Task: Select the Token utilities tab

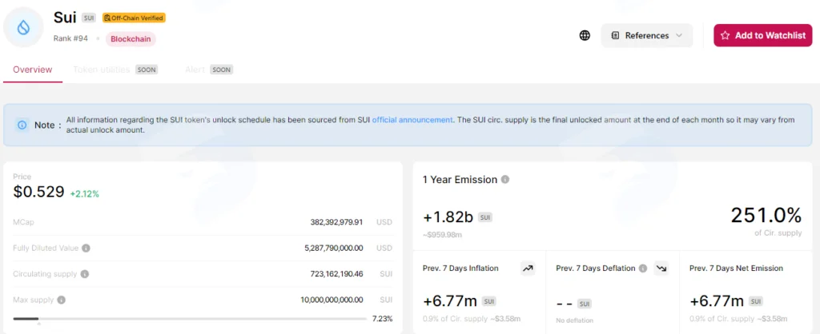Action: (x=101, y=70)
